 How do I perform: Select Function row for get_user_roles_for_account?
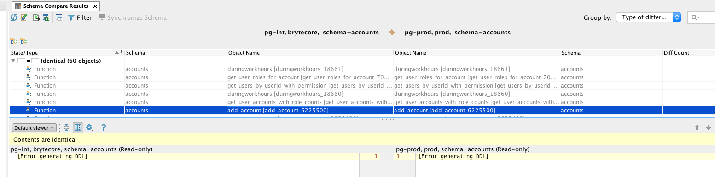pyautogui.click(x=361, y=77)
